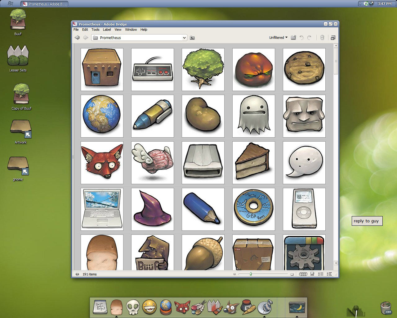
Task: Go back using the Bridge back arrow
Action: pos(77,38)
